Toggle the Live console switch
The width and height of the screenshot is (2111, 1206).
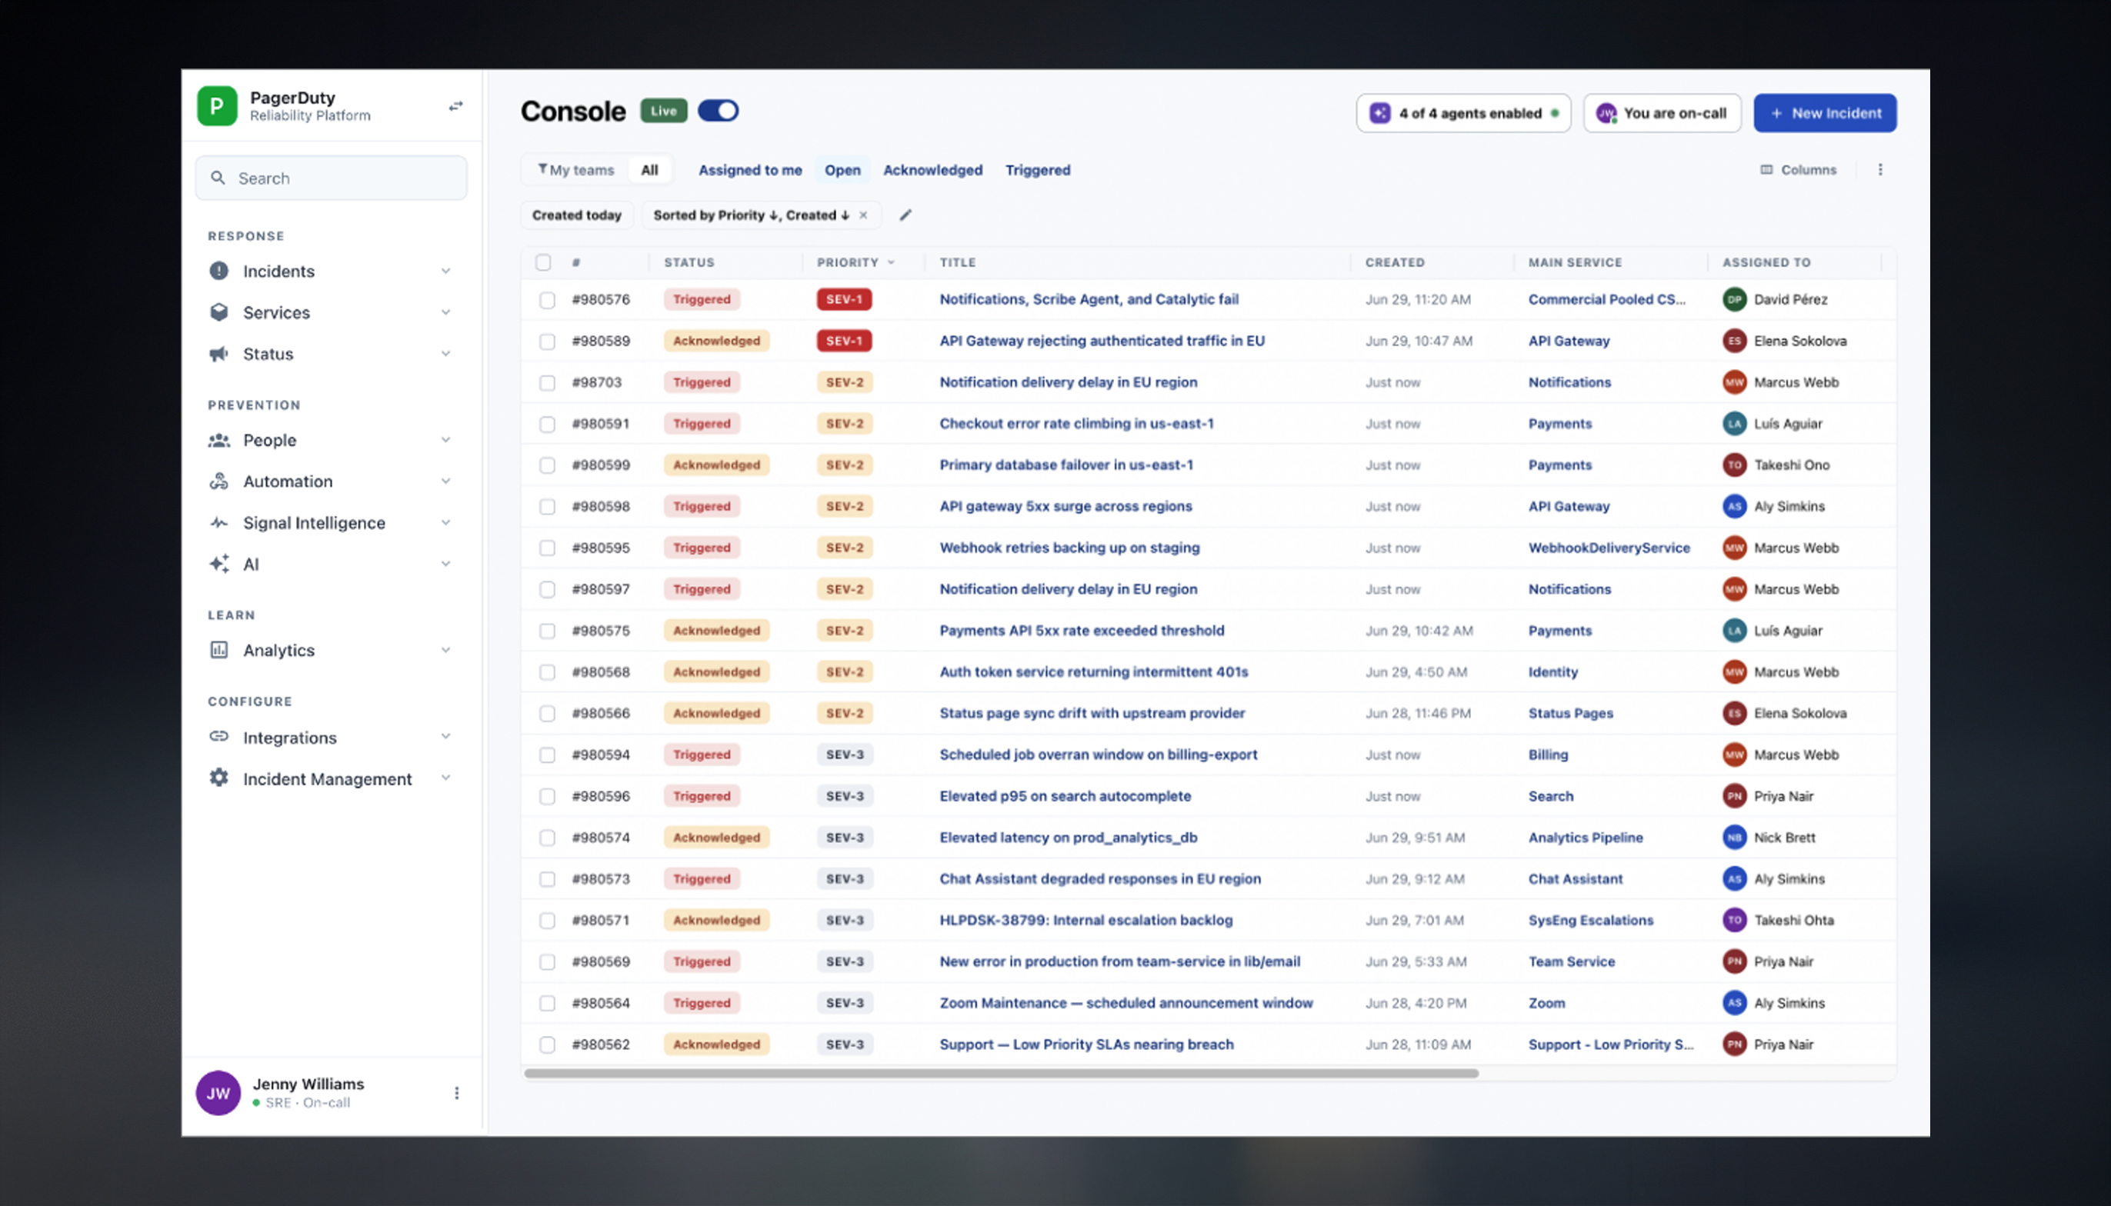coord(718,111)
